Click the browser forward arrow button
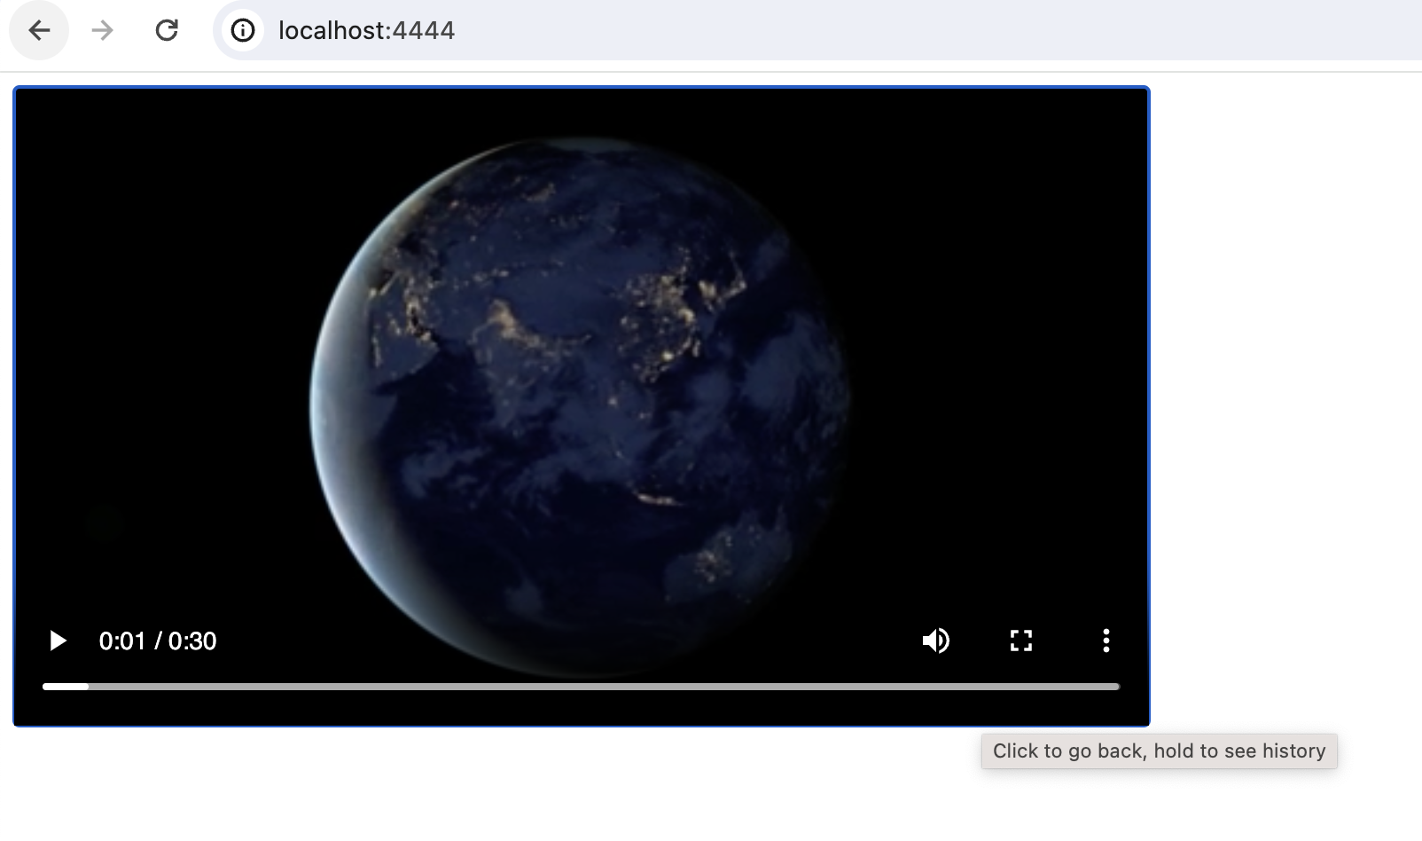Viewport: 1422px width, 841px height. tap(103, 30)
